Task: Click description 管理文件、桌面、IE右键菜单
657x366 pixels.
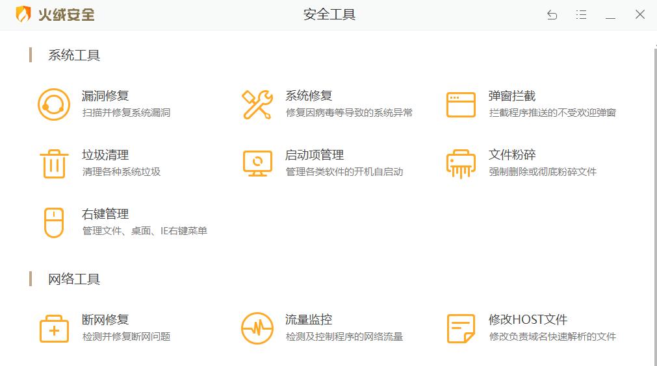Action: pyautogui.click(x=144, y=231)
